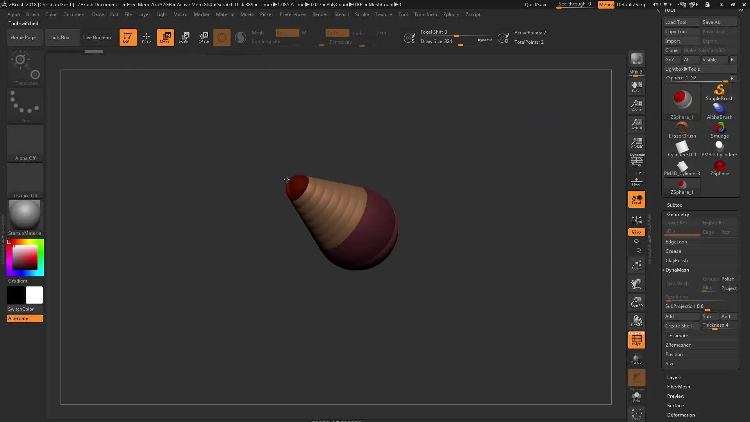Pick the Smudge tool thumbnail
Image resolution: width=750 pixels, height=422 pixels.
(x=719, y=130)
